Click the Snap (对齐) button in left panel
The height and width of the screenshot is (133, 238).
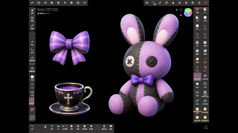32,51
